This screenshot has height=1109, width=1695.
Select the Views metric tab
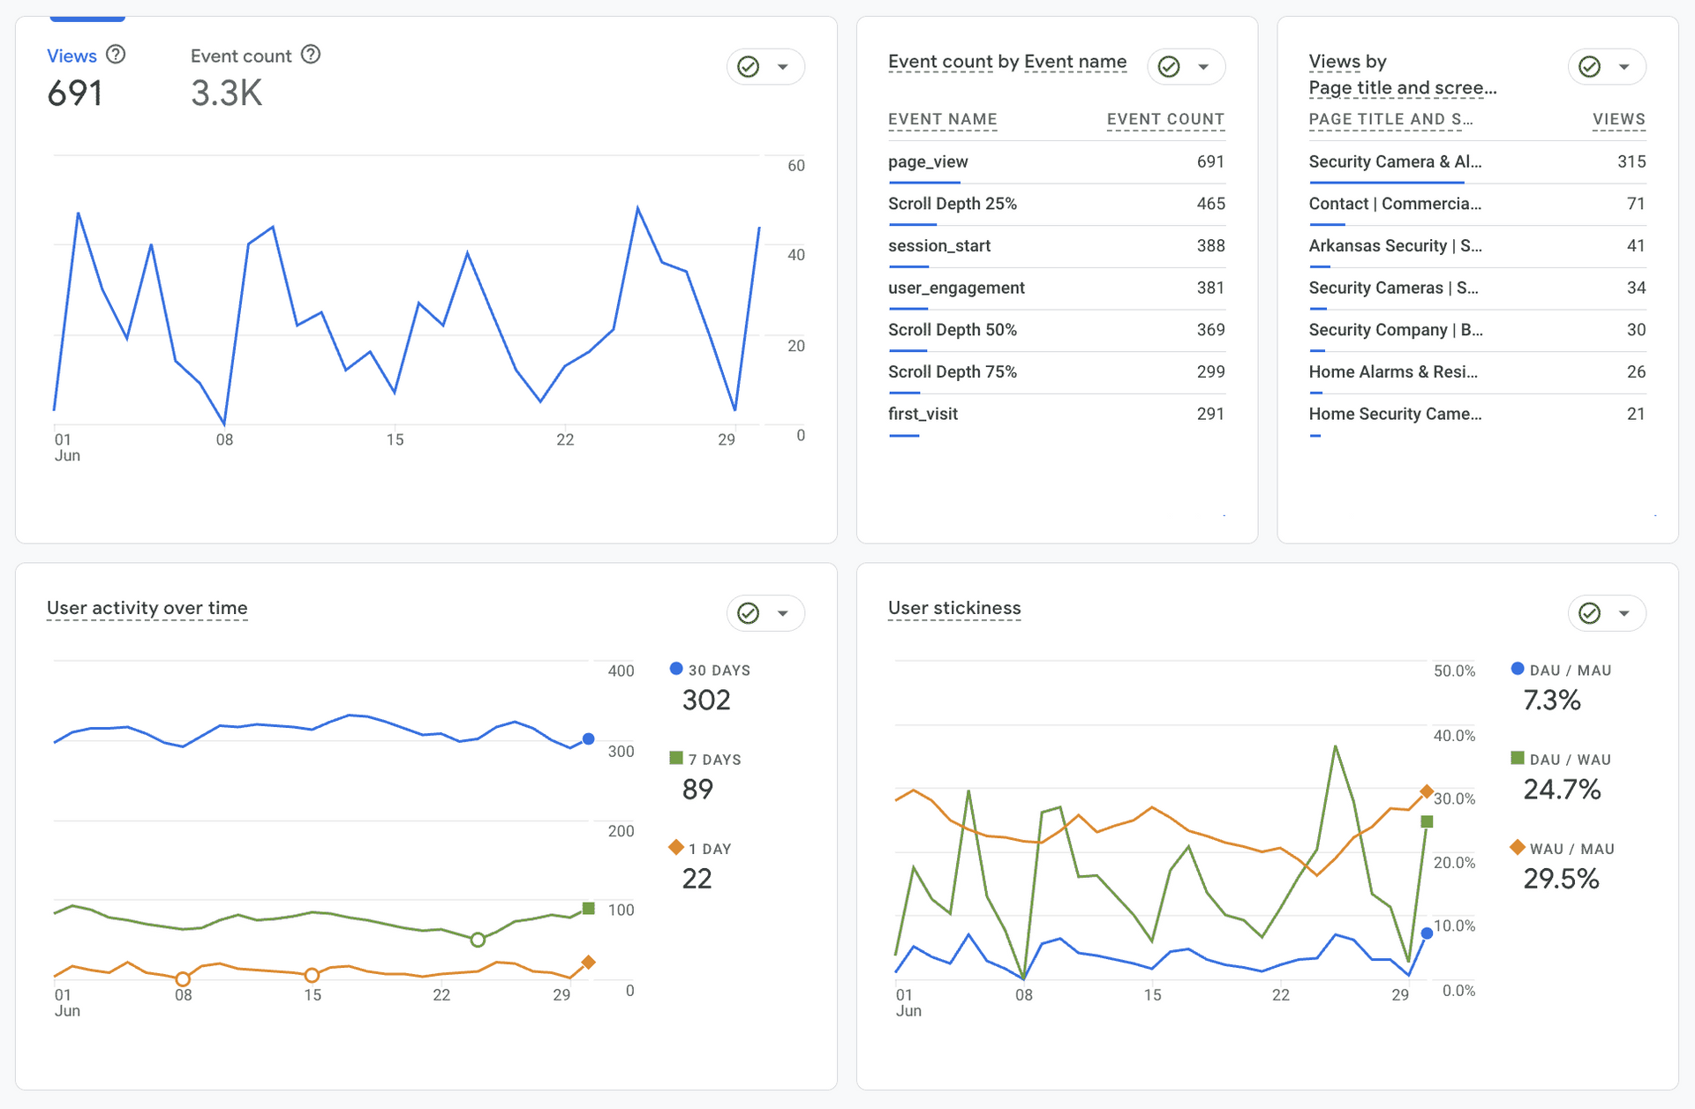pyautogui.click(x=72, y=56)
